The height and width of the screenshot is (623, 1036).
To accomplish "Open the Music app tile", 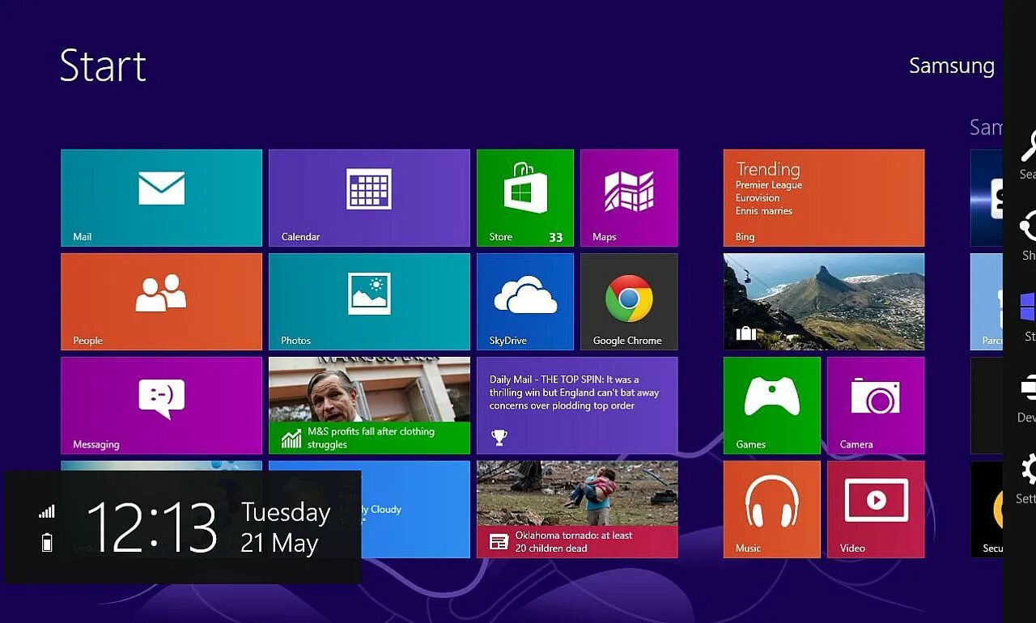I will pyautogui.click(x=771, y=508).
